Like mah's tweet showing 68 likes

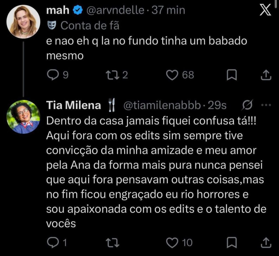click(172, 75)
